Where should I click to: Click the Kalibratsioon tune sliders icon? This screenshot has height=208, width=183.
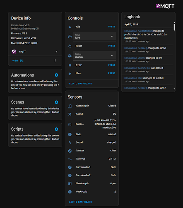point(70,124)
